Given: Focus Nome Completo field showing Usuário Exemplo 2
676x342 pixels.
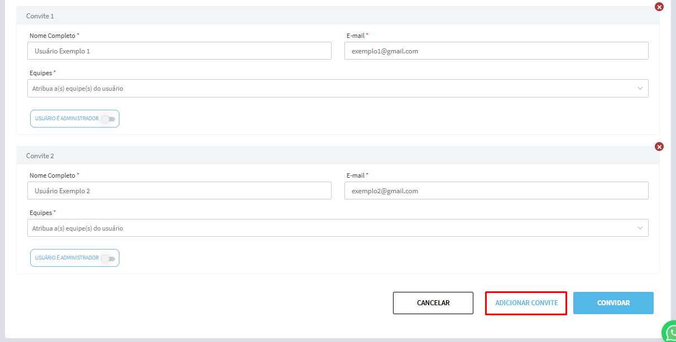Looking at the screenshot, I should [179, 191].
